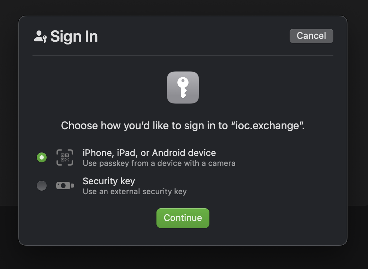The width and height of the screenshot is (368, 269).
Task: Click the person-with-key Sign In icon
Action: pos(40,37)
